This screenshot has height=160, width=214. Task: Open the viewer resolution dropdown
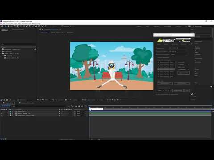[75, 100]
